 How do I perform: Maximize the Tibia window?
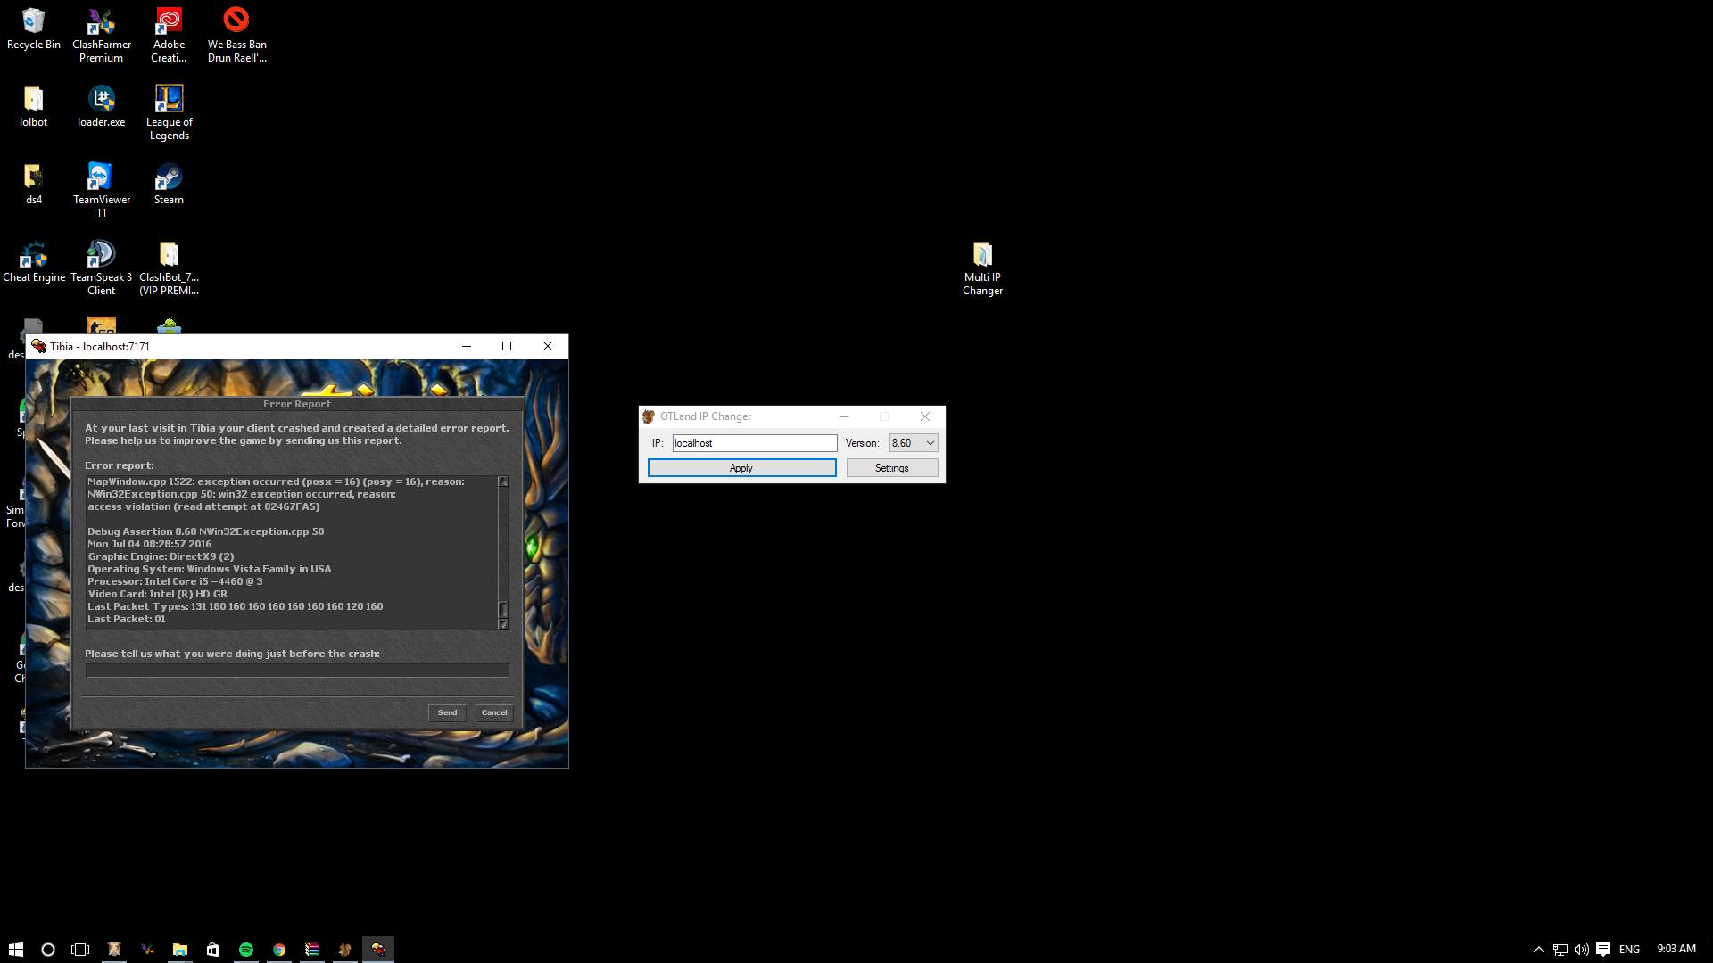click(507, 346)
